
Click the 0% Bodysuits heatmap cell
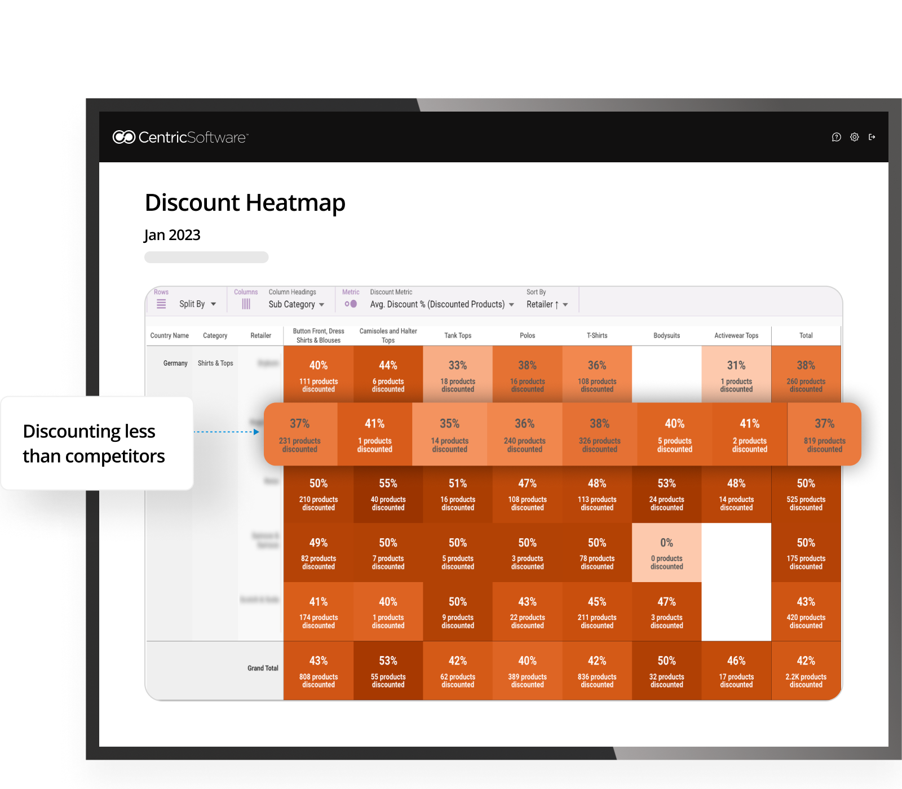pos(666,553)
